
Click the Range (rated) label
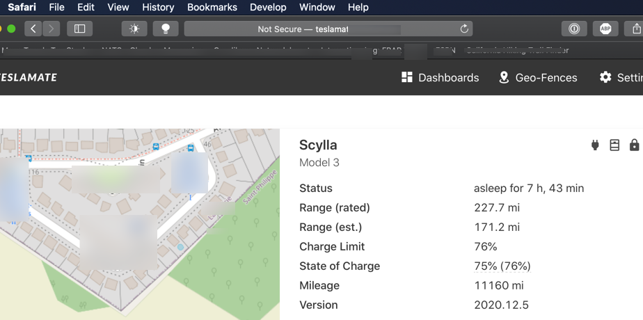click(x=335, y=208)
